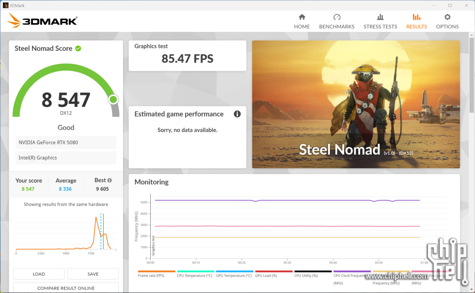Image resolution: width=475 pixels, height=293 pixels.
Task: Click the Intel(R) Graphics field
Action: pyautogui.click(x=66, y=158)
